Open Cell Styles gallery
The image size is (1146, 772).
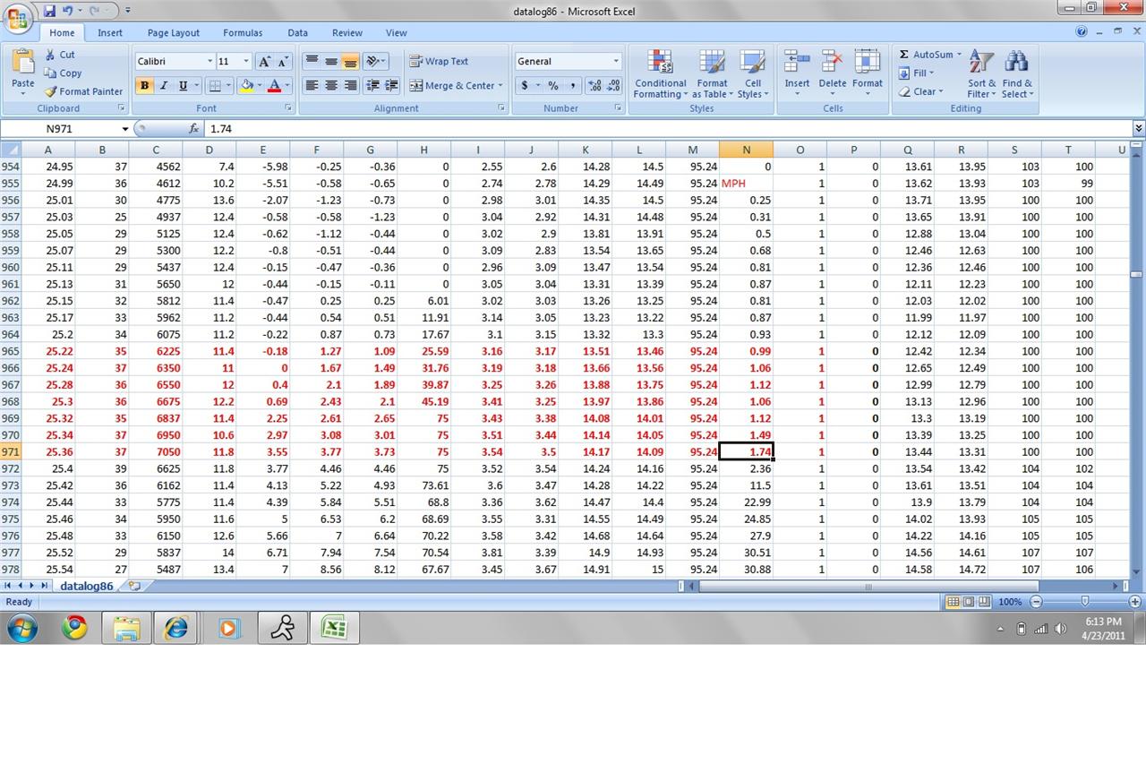tap(753, 74)
